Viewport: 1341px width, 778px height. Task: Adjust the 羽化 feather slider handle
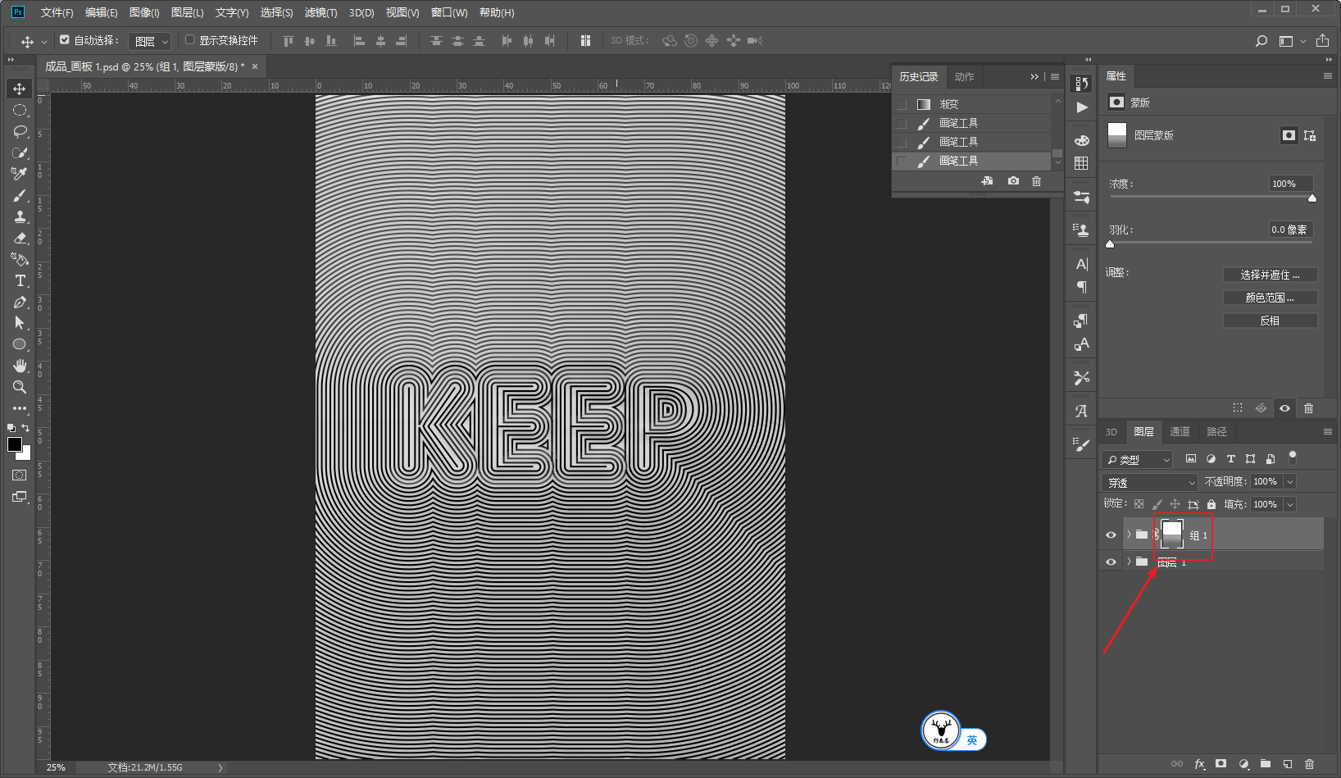[1110, 243]
